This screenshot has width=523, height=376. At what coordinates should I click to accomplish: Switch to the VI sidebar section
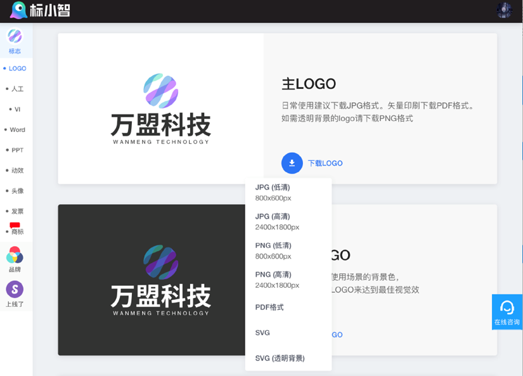click(x=17, y=110)
